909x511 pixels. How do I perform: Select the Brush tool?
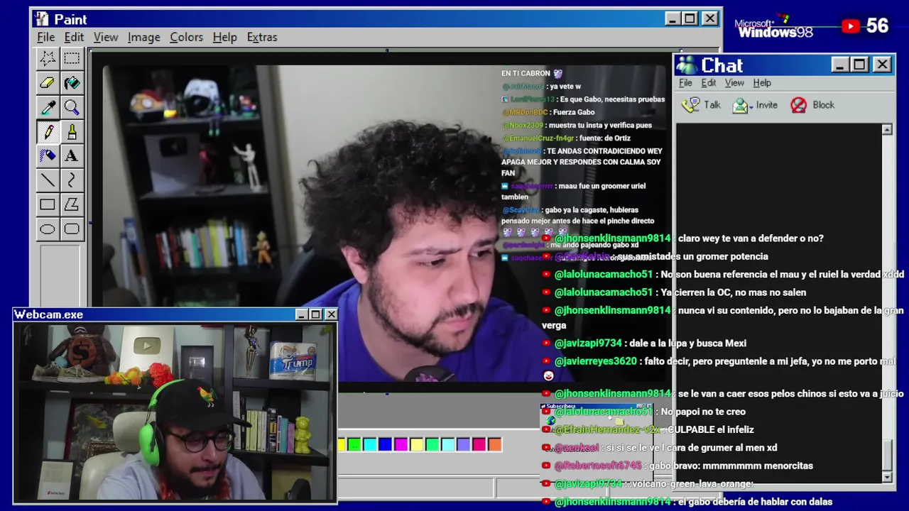pos(72,131)
